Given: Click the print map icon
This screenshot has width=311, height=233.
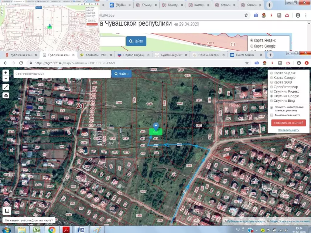Looking at the screenshot, I should tap(6, 95).
